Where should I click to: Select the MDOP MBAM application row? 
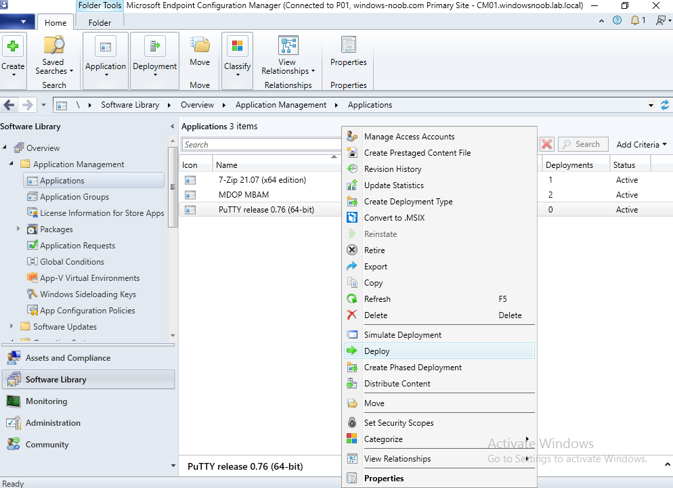tap(261, 195)
